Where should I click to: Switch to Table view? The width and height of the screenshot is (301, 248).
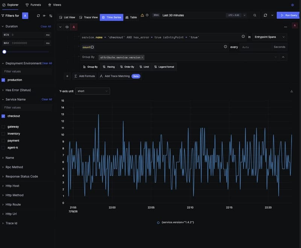[131, 17]
